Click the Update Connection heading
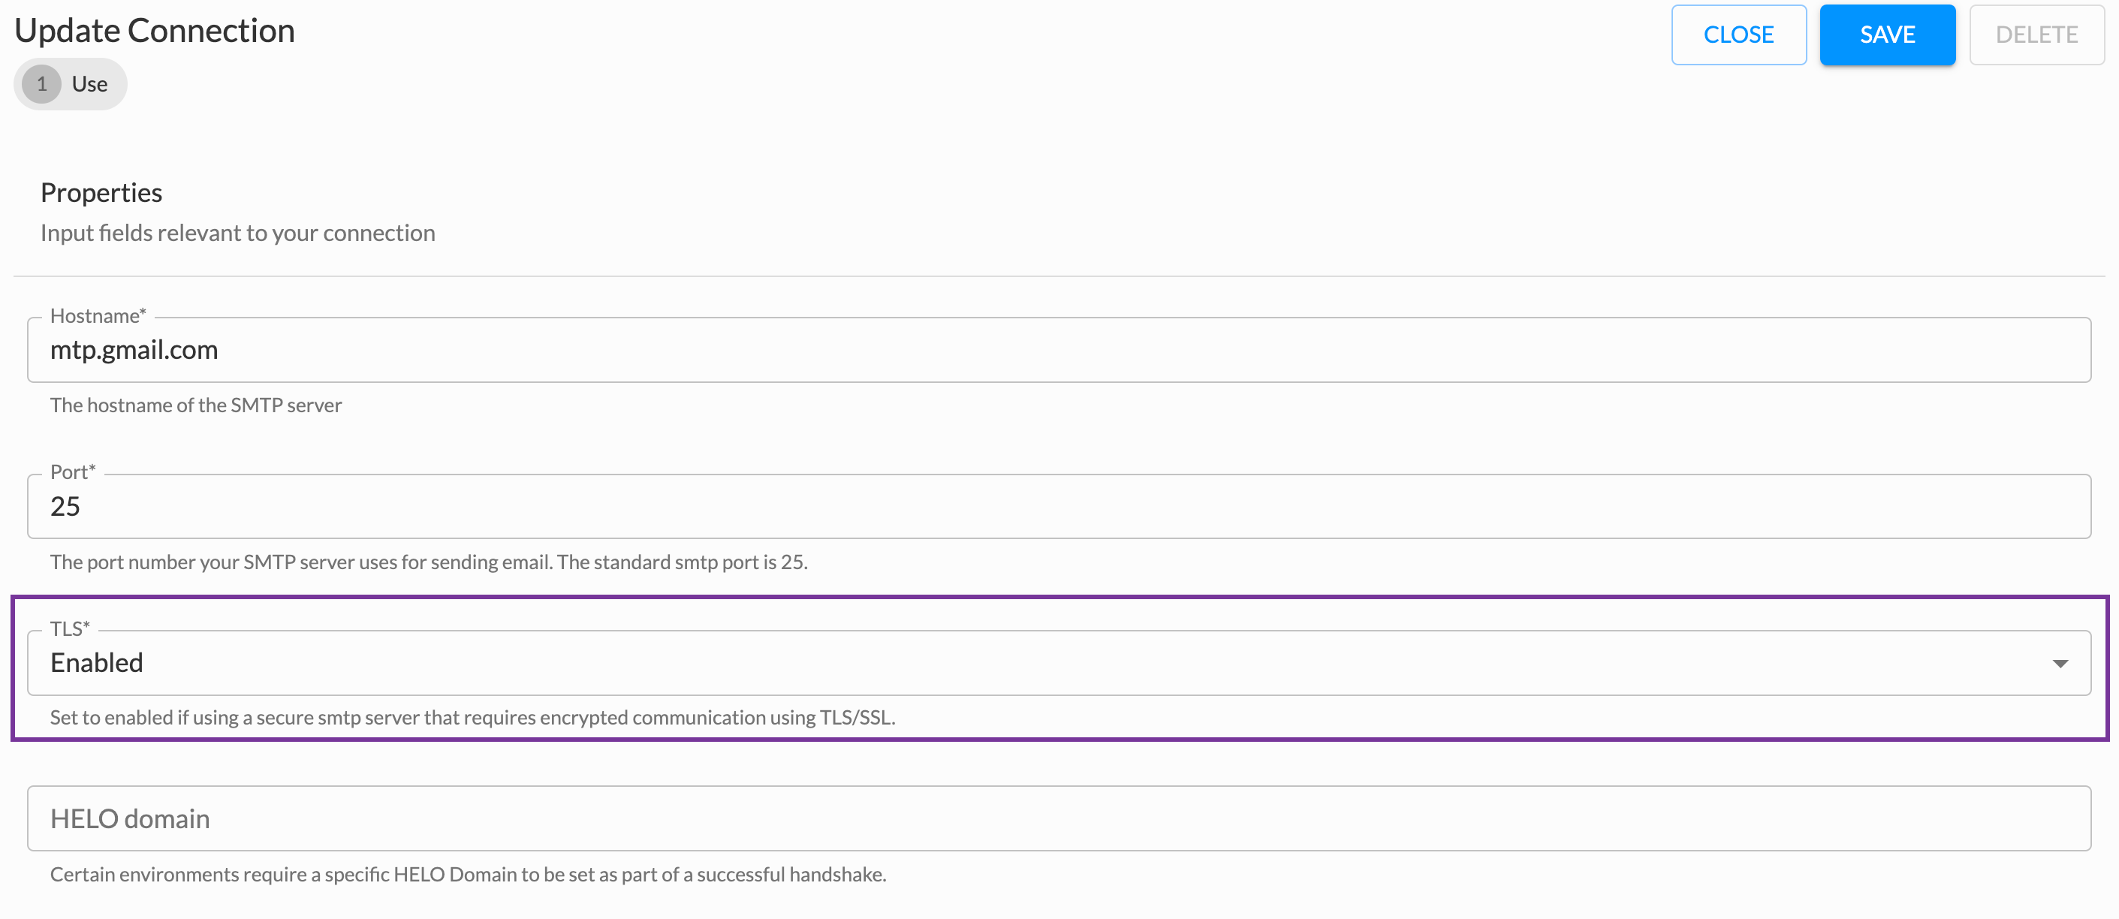The width and height of the screenshot is (2119, 919). 155,29
